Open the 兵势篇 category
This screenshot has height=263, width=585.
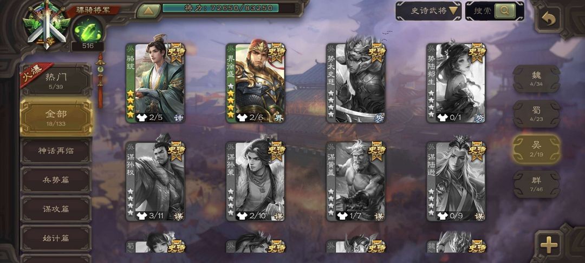click(56, 180)
